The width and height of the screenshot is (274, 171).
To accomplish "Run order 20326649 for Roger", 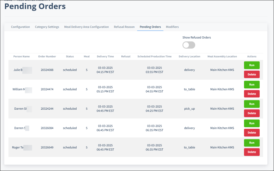I will pyautogui.click(x=251, y=143).
